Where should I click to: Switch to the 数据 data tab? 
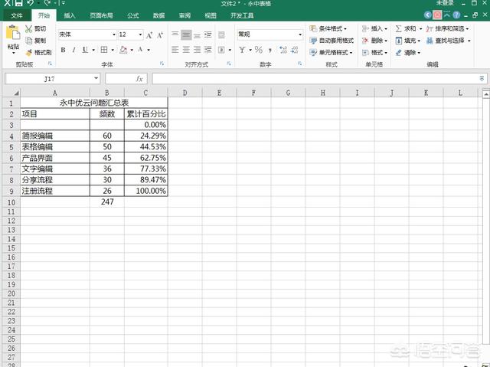pyautogui.click(x=158, y=15)
